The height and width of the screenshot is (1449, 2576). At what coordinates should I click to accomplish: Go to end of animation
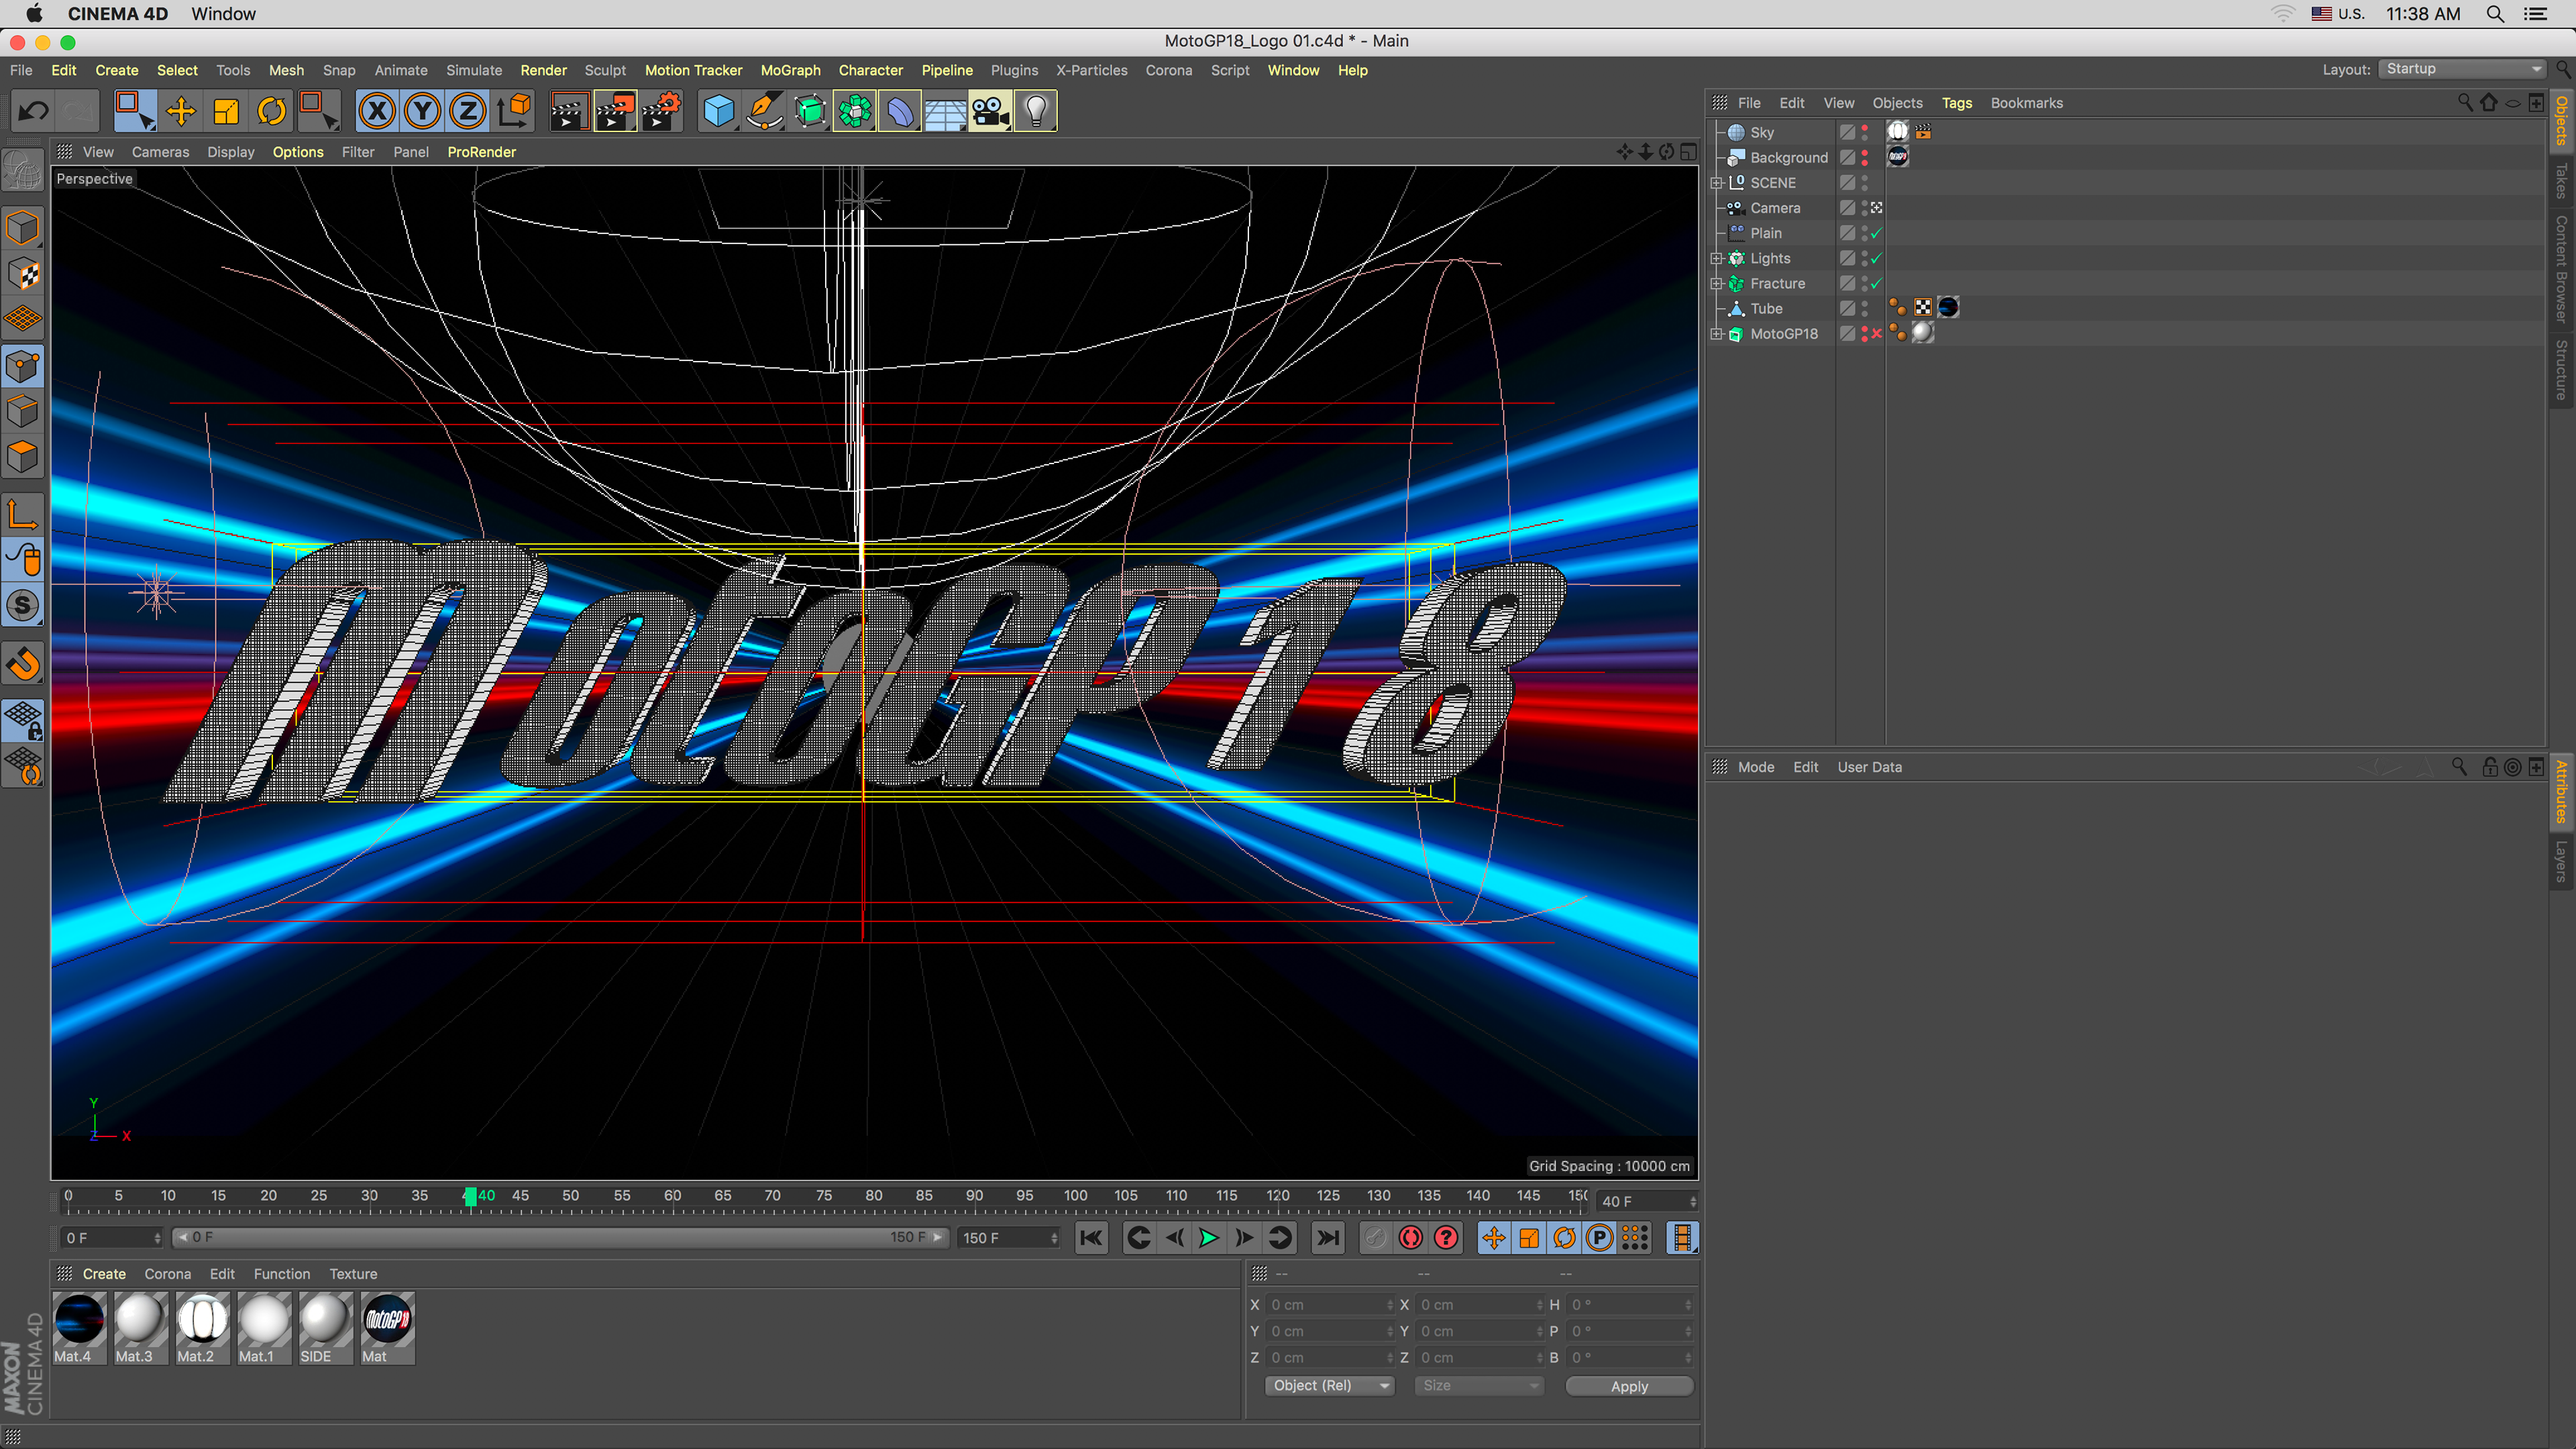1328,1238
